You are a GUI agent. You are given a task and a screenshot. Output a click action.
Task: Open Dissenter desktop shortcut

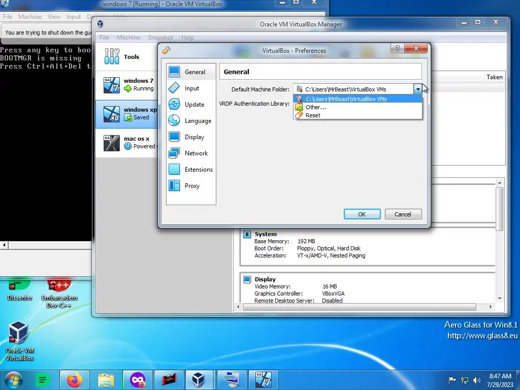(20, 289)
